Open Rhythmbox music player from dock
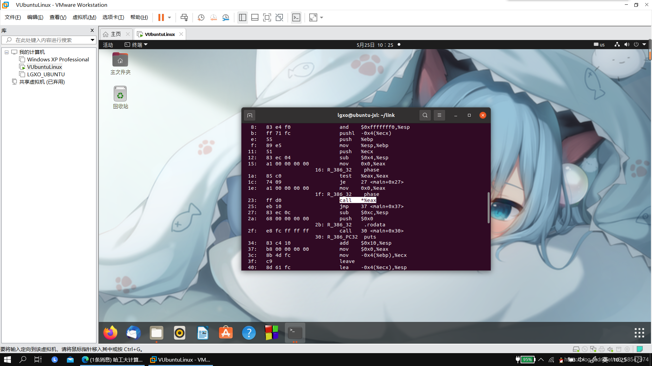Screen dimensions: 652x366 [180, 333]
